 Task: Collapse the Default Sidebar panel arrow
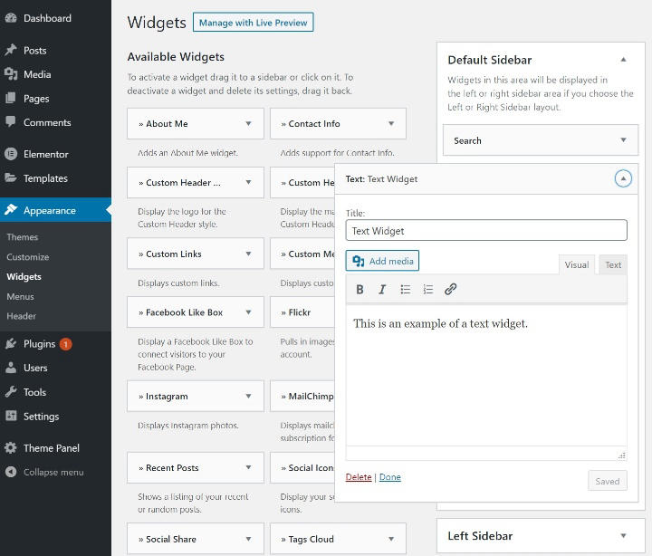pyautogui.click(x=623, y=60)
